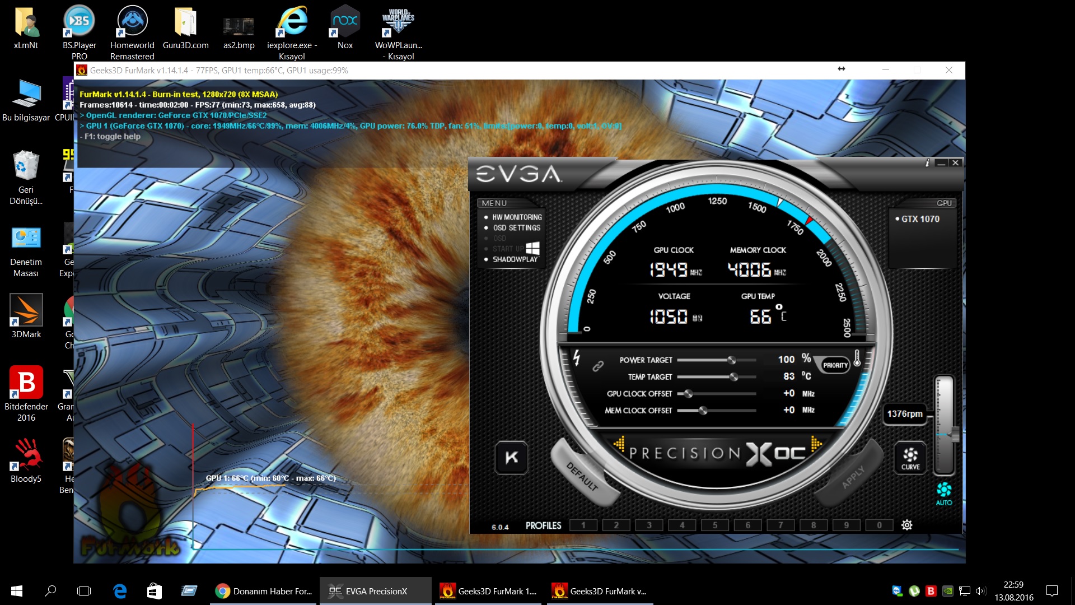The image size is (1075, 605).
Task: Open as2.bmp desktop file
Action: pos(239,32)
